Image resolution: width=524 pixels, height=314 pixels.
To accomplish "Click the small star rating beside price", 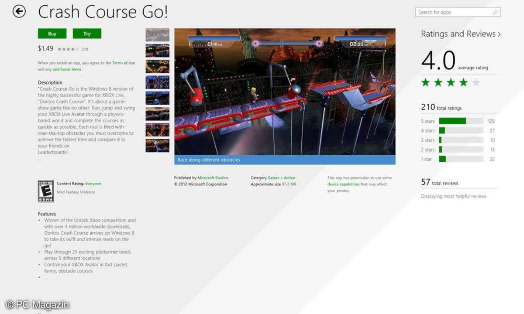I will coord(68,49).
